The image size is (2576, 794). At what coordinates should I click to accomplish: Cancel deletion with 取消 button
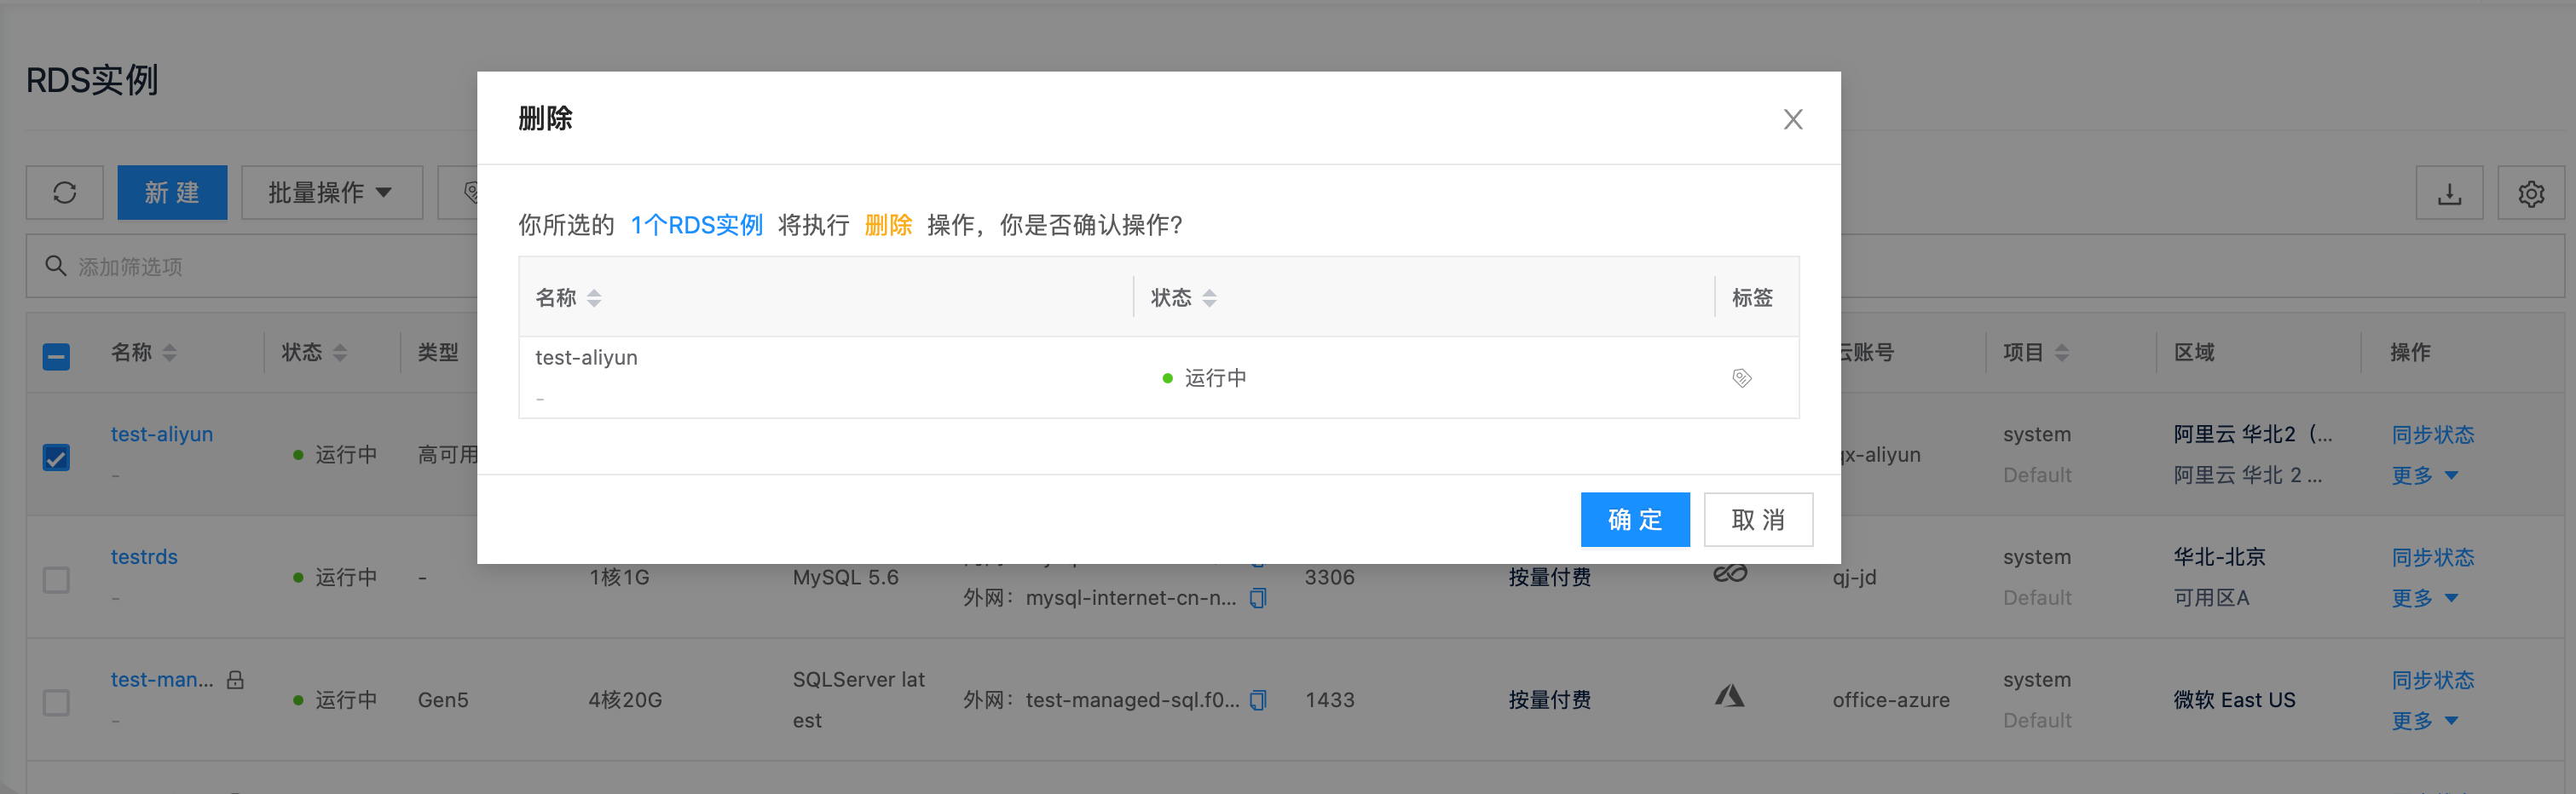[x=1757, y=520]
